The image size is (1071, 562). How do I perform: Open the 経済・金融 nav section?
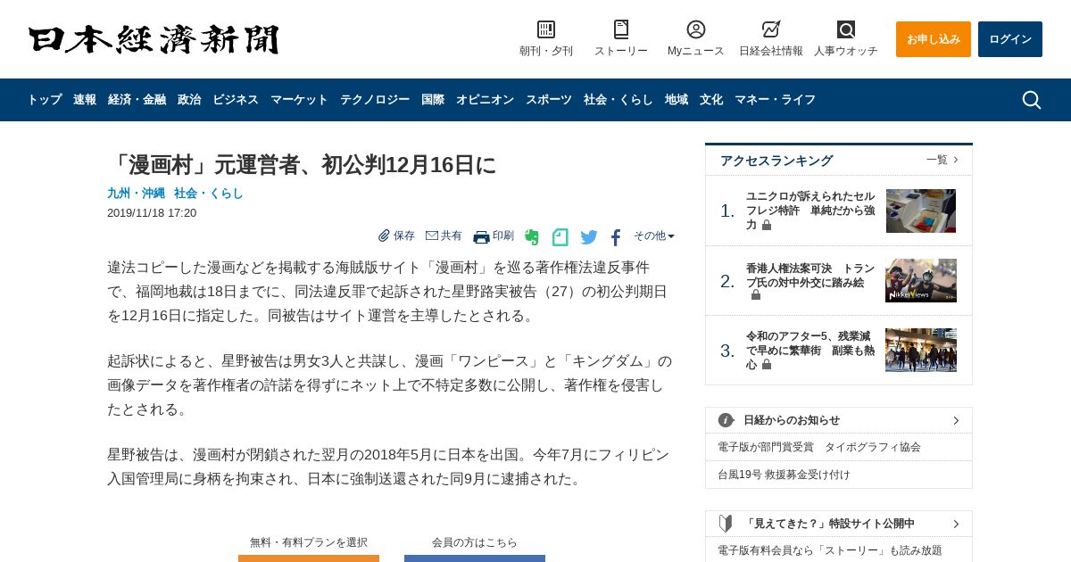tap(137, 100)
